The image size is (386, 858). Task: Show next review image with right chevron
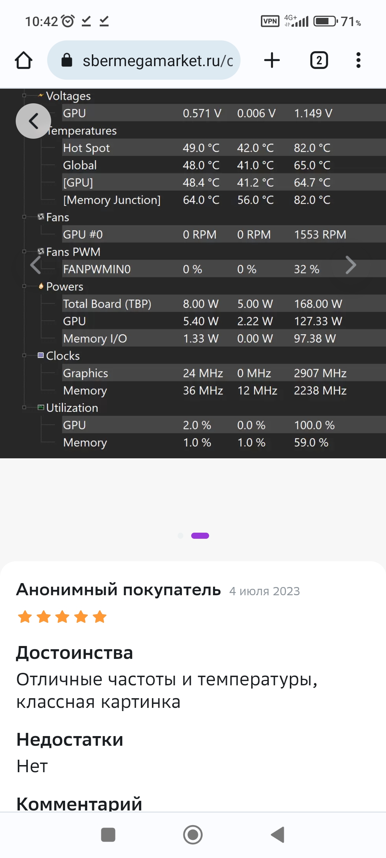(351, 265)
